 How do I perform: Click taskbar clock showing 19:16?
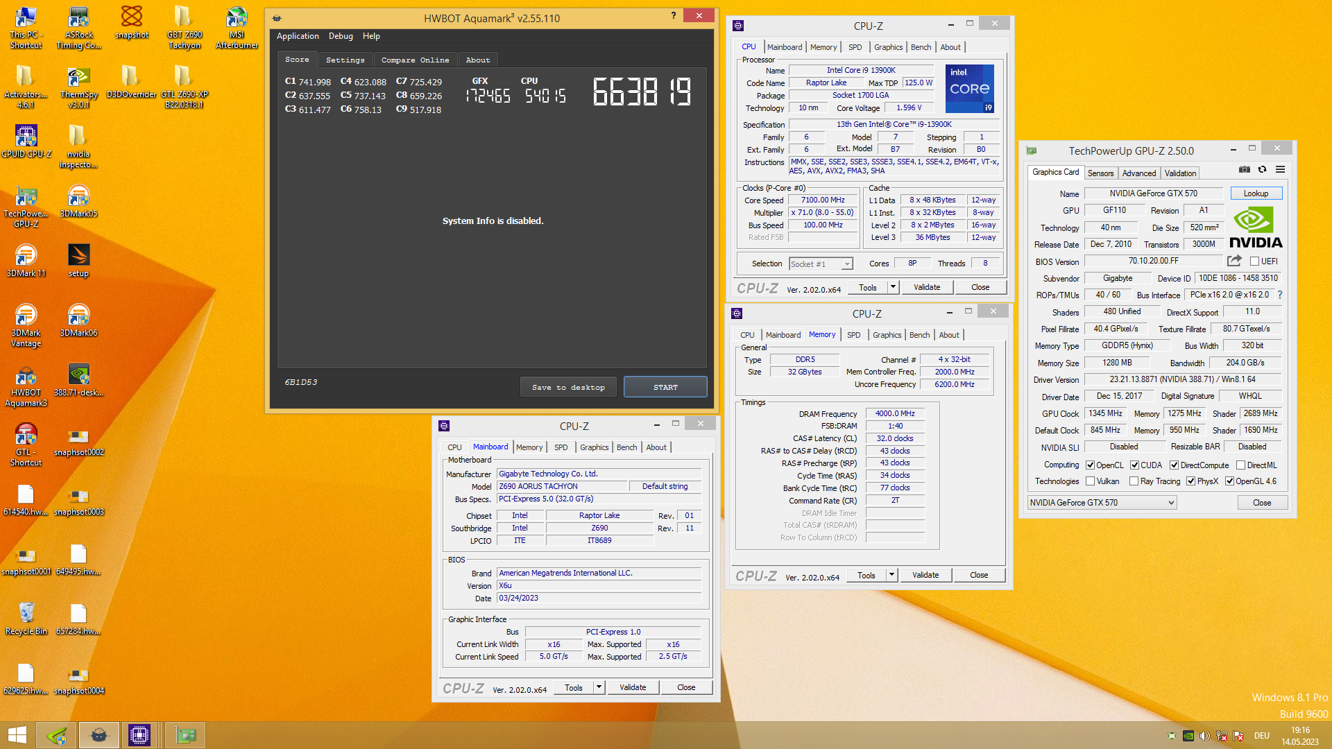[x=1300, y=736]
